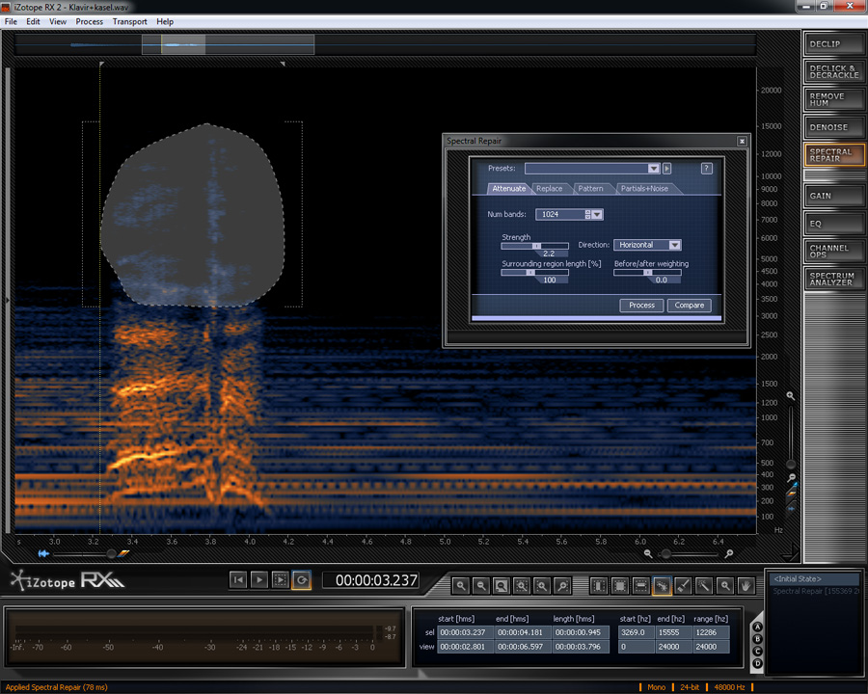Switch to the Replace tab
This screenshot has height=694, width=868.
[549, 189]
